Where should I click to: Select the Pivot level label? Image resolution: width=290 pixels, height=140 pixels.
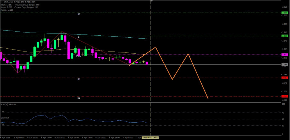pyautogui.click(x=79, y=56)
